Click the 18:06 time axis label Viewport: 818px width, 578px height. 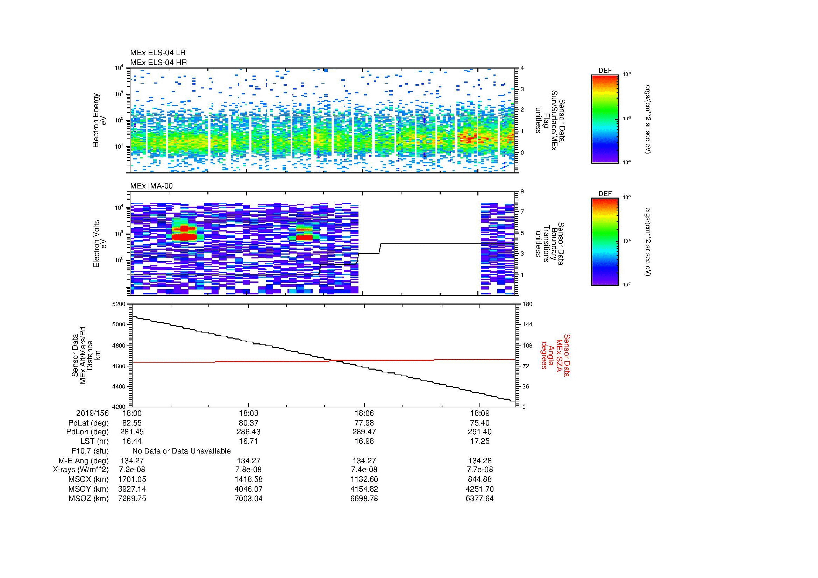[364, 413]
